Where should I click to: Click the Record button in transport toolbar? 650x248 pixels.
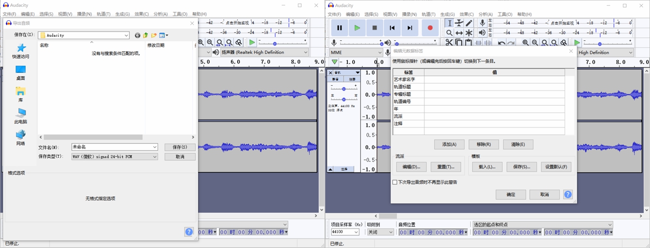[430, 28]
